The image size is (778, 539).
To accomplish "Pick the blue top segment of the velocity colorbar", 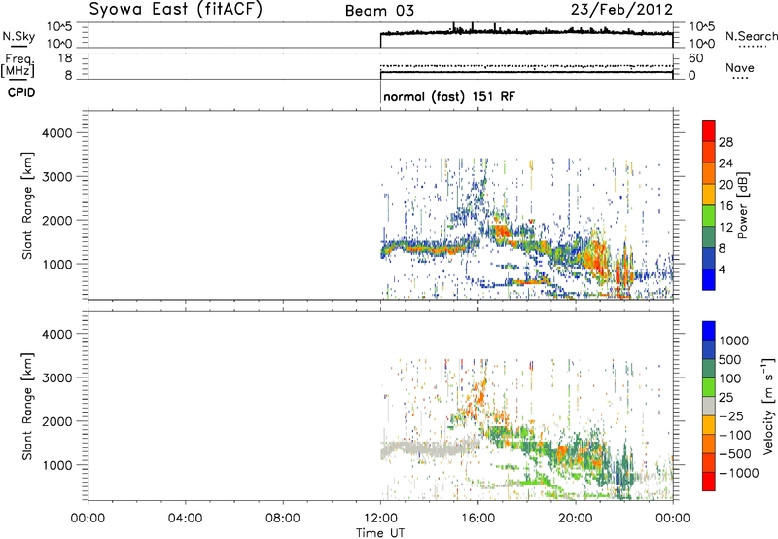I will pos(709,331).
